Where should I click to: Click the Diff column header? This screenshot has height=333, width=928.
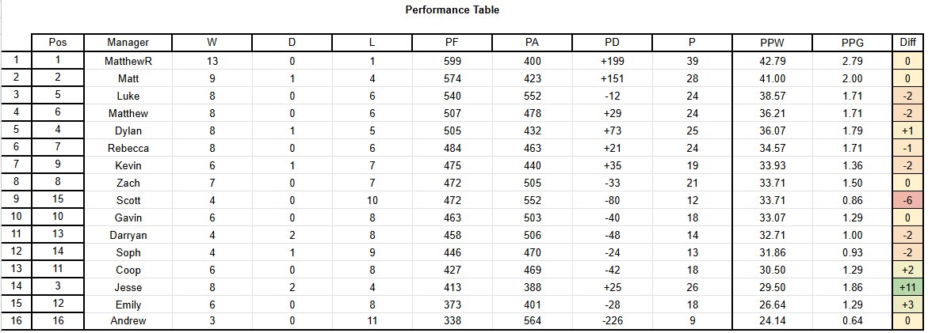(907, 43)
